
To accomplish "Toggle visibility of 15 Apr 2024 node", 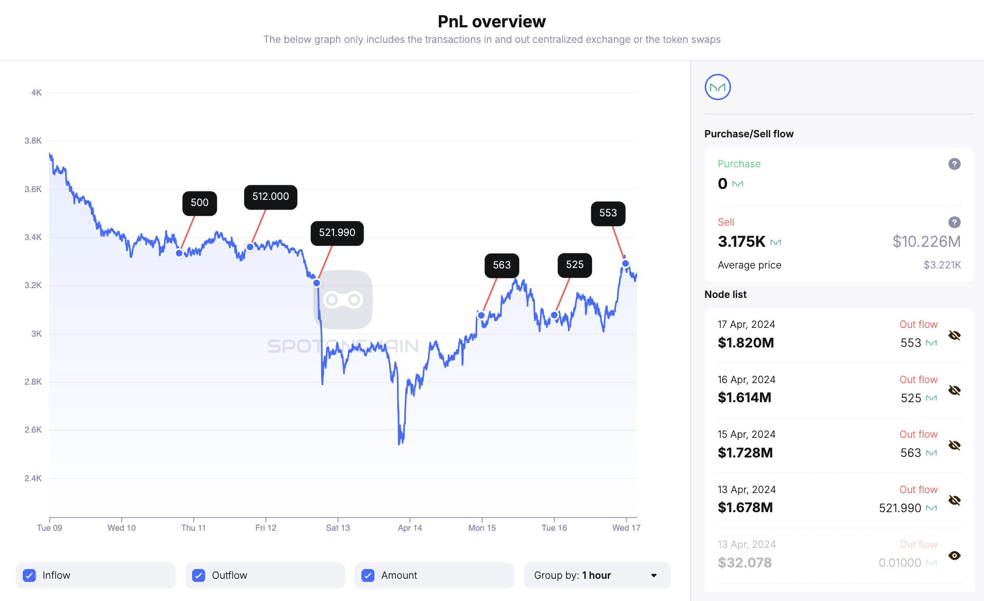I will (x=954, y=446).
